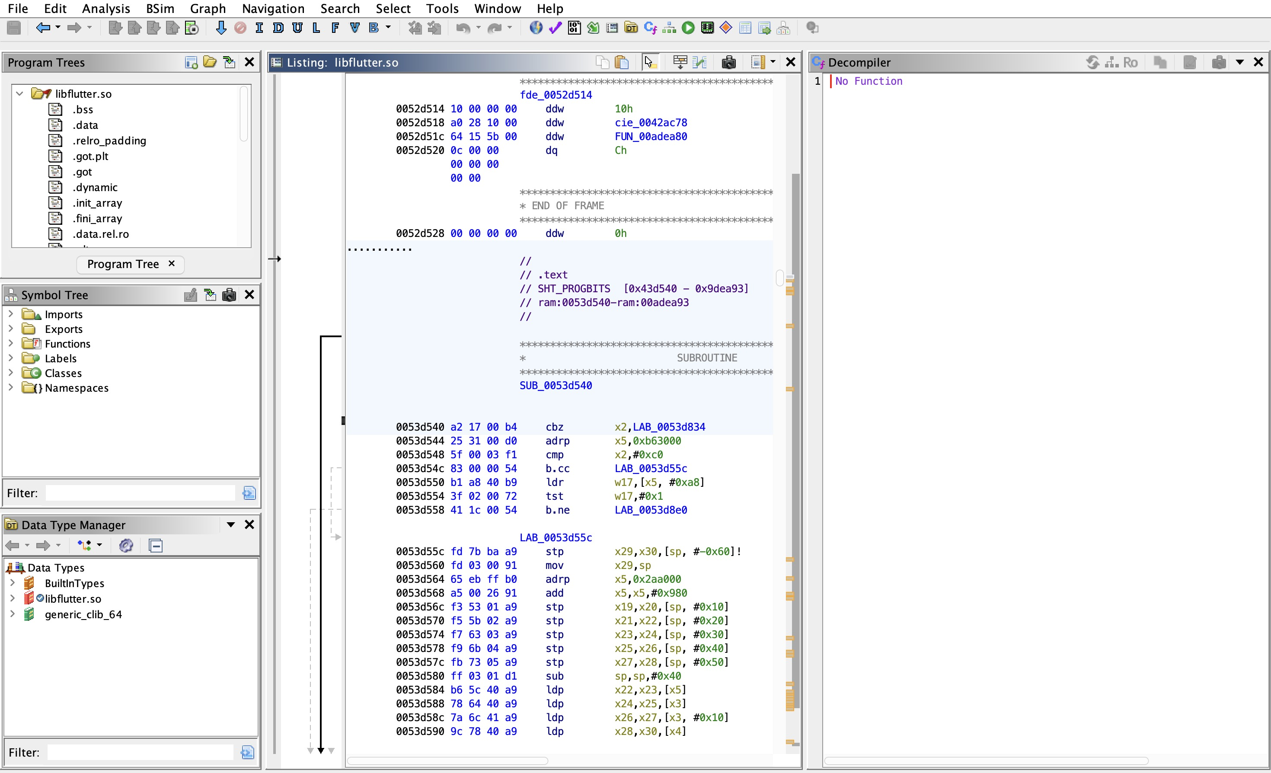Open the BSim menu

160,8
